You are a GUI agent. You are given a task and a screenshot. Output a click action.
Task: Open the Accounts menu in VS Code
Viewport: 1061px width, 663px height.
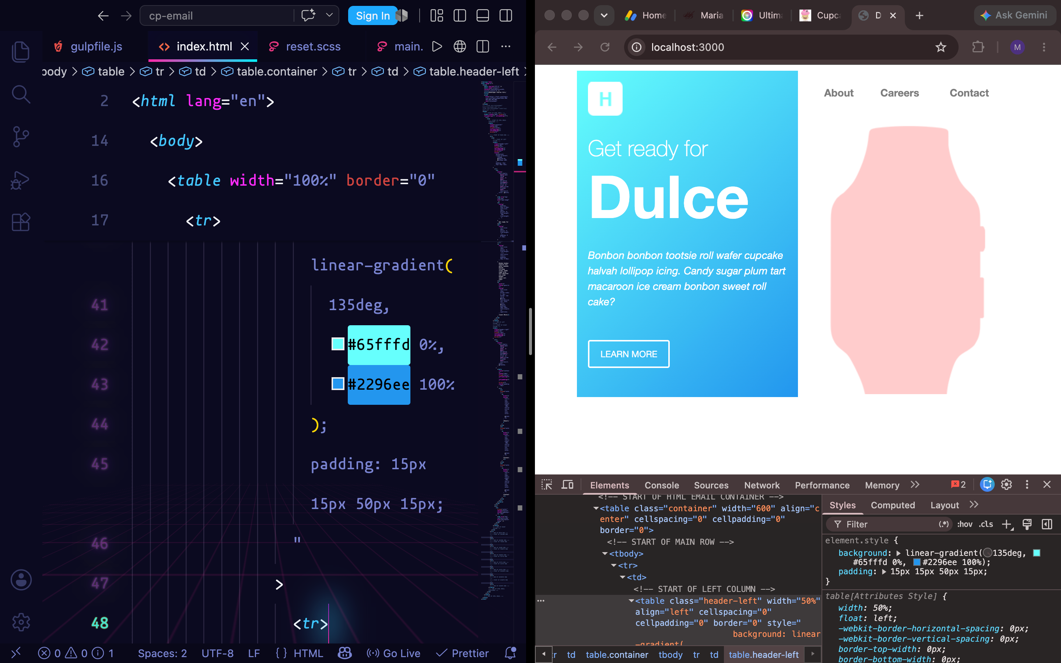pos(21,580)
